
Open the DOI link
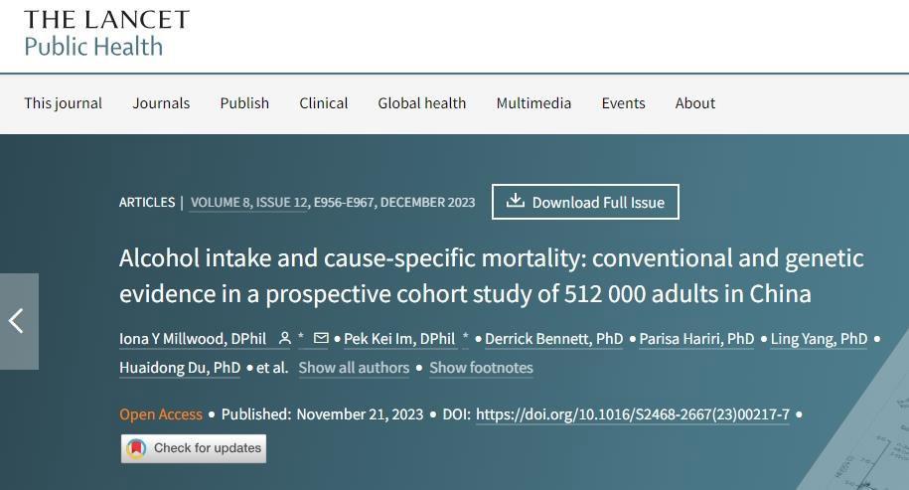632,414
